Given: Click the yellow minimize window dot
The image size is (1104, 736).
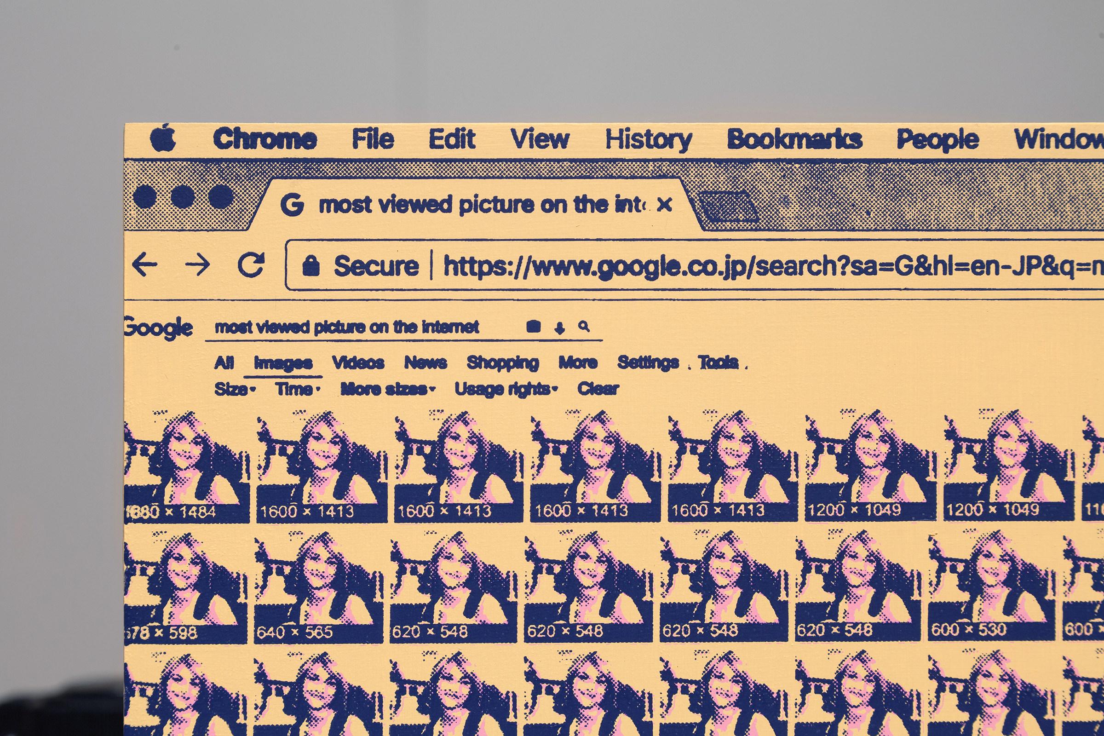Looking at the screenshot, I should point(183,197).
